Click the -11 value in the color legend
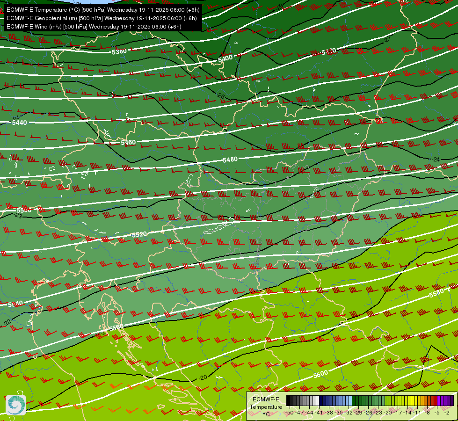 click(417, 413)
